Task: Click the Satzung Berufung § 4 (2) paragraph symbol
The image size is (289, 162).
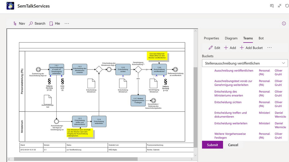Action: pyautogui.click(x=49, y=81)
